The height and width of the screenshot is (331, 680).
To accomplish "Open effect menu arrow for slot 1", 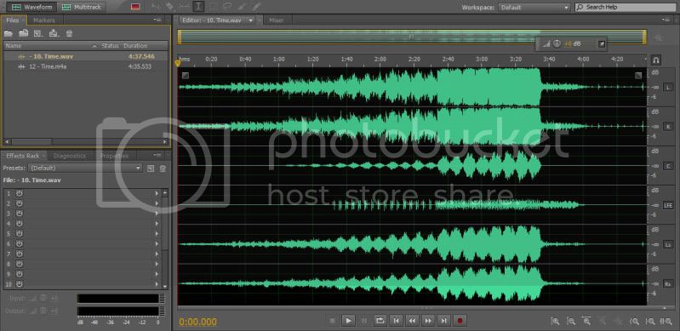I will click(x=157, y=193).
